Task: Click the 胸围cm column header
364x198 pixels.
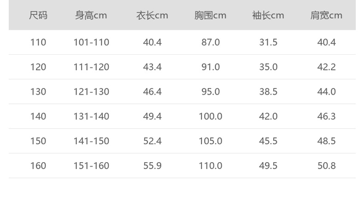Action: 210,16
